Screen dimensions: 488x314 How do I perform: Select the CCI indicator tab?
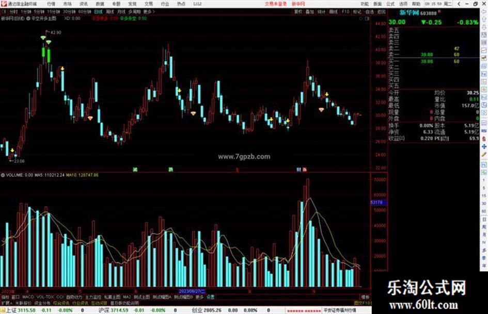pyautogui.click(x=60, y=297)
